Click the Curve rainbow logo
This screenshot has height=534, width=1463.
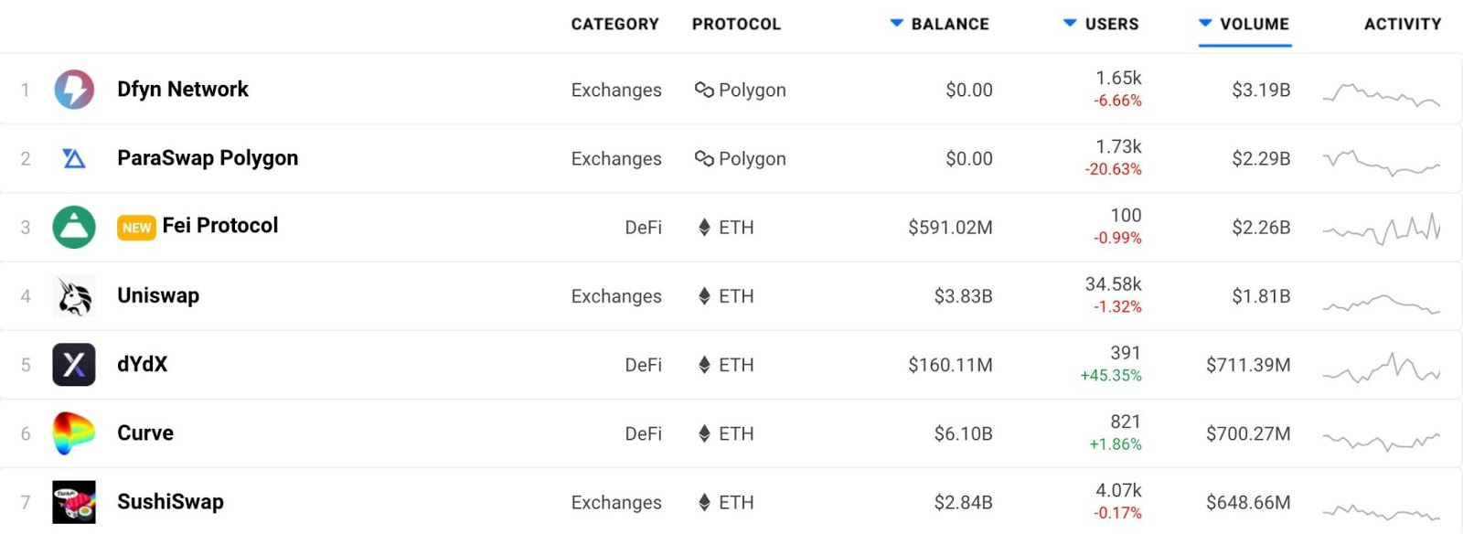point(74,433)
